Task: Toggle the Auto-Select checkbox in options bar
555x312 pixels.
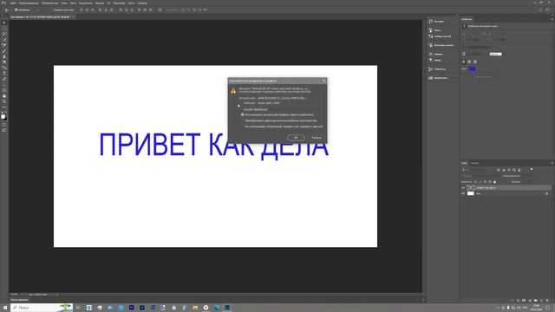Action: tap(16, 10)
